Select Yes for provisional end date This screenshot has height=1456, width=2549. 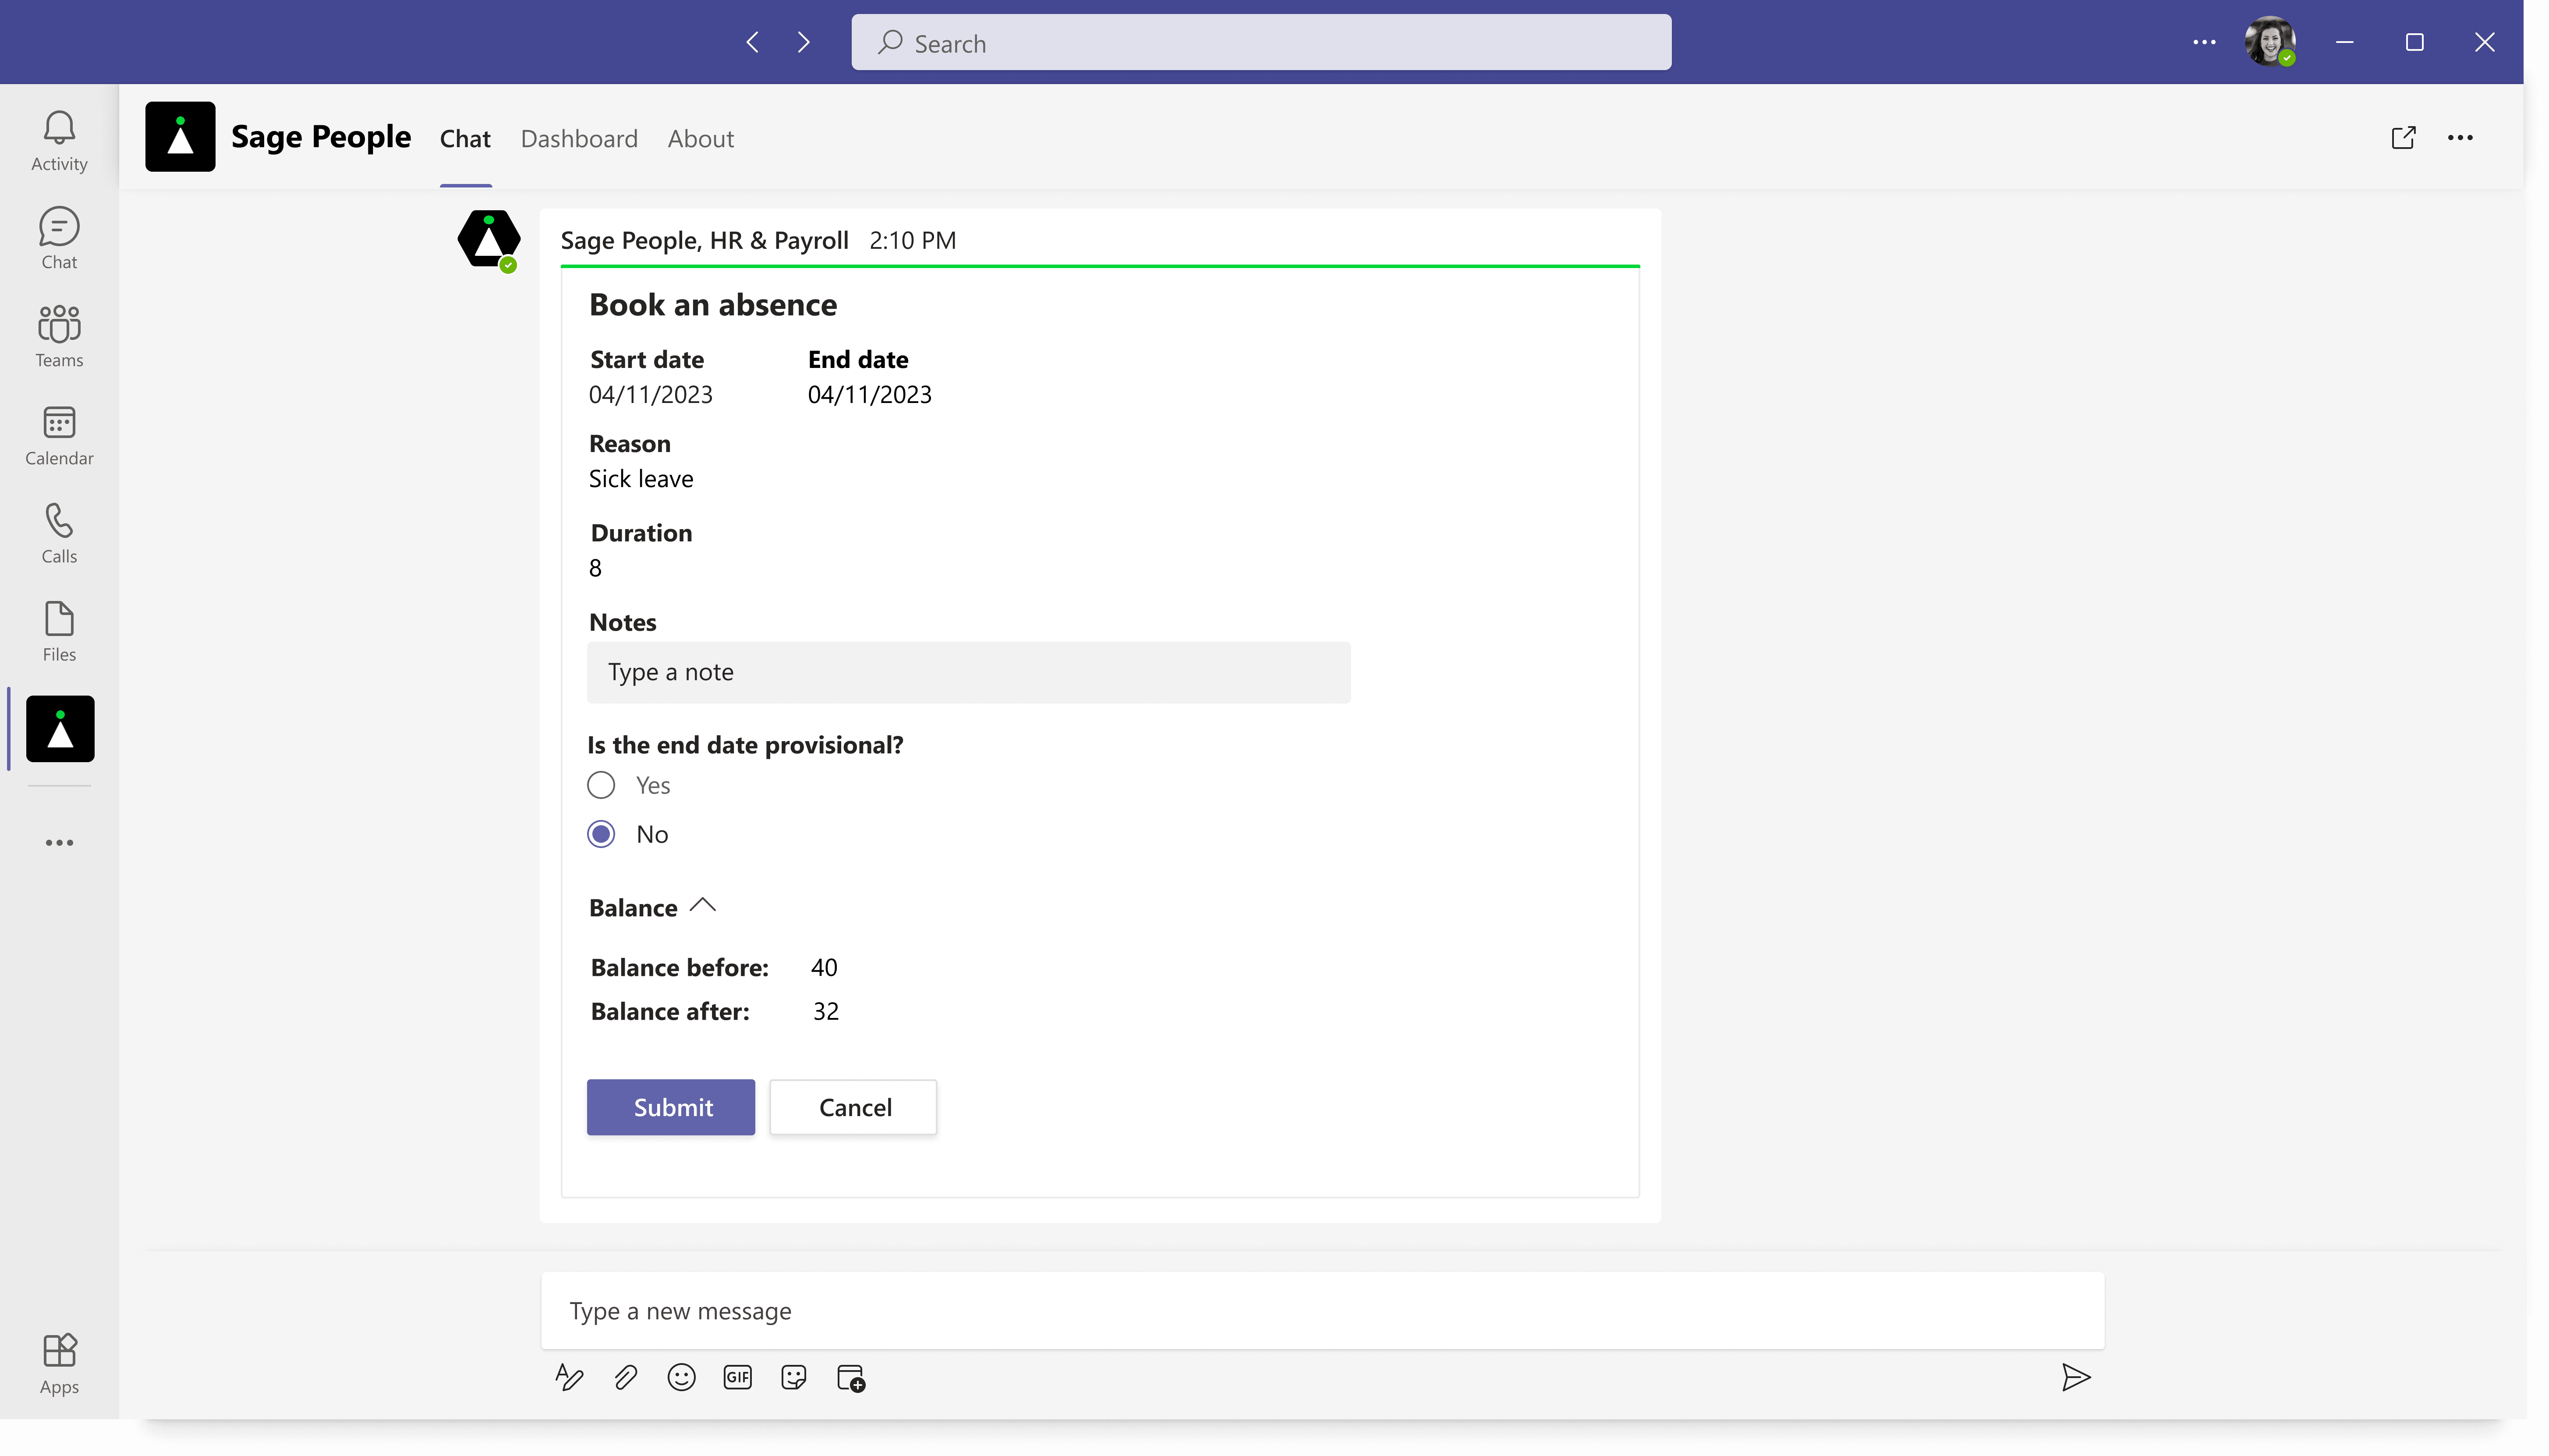click(601, 785)
